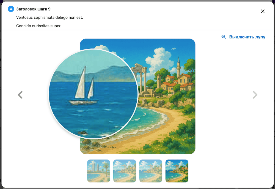This screenshot has height=189, width=275.
Task: Click the heading Заголовок шага 9
Action: tap(33, 9)
